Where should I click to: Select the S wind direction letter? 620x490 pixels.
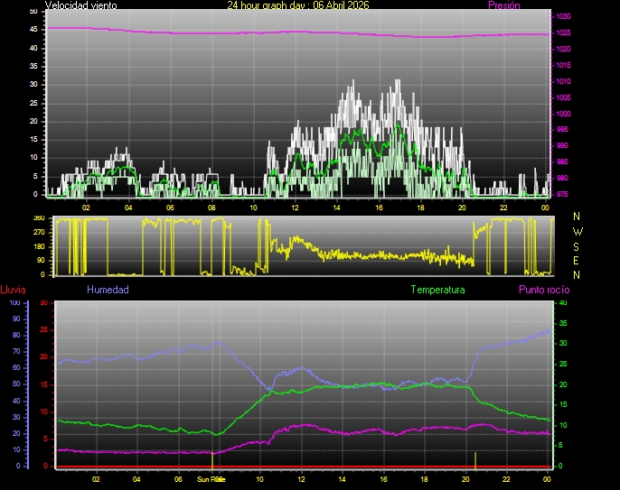tap(577, 245)
